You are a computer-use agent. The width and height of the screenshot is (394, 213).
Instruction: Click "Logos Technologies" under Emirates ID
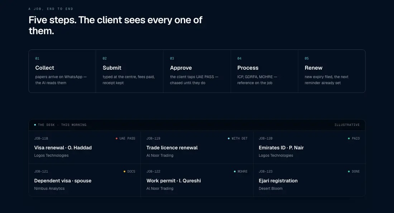[x=276, y=155]
